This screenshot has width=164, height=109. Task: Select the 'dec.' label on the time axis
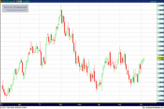click(x=20, y=104)
